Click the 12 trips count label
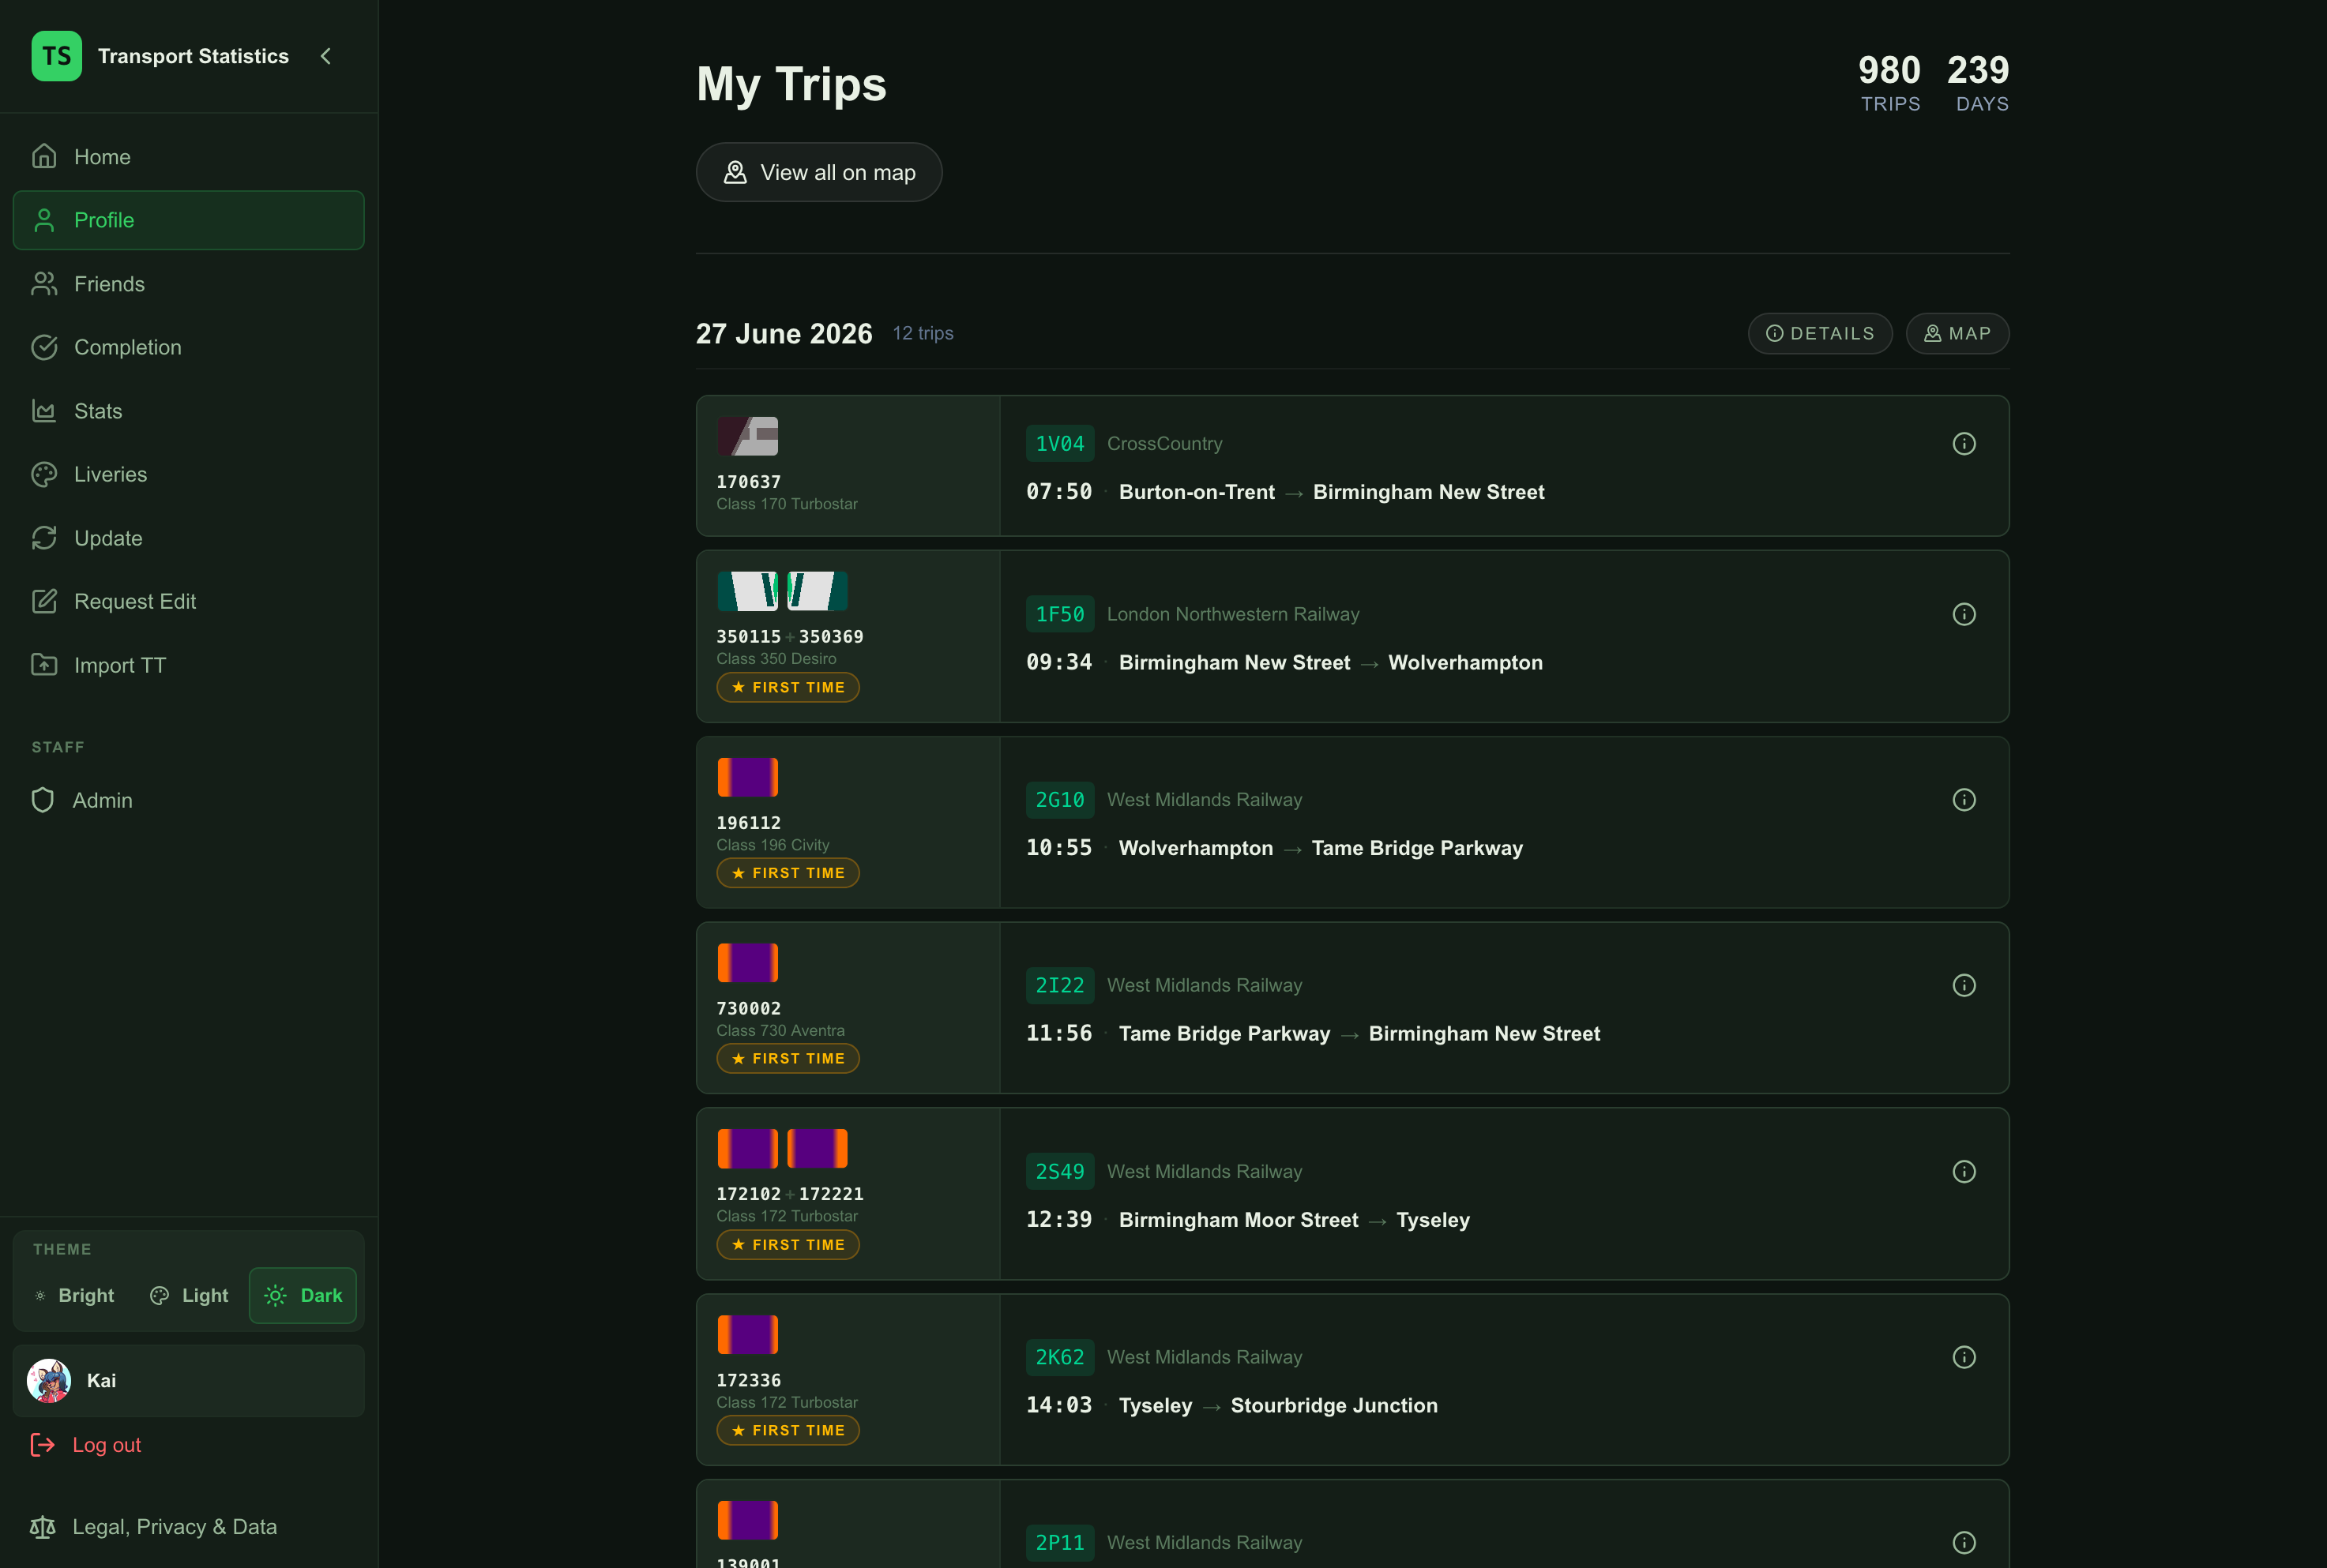The height and width of the screenshot is (1568, 2327). (923, 333)
